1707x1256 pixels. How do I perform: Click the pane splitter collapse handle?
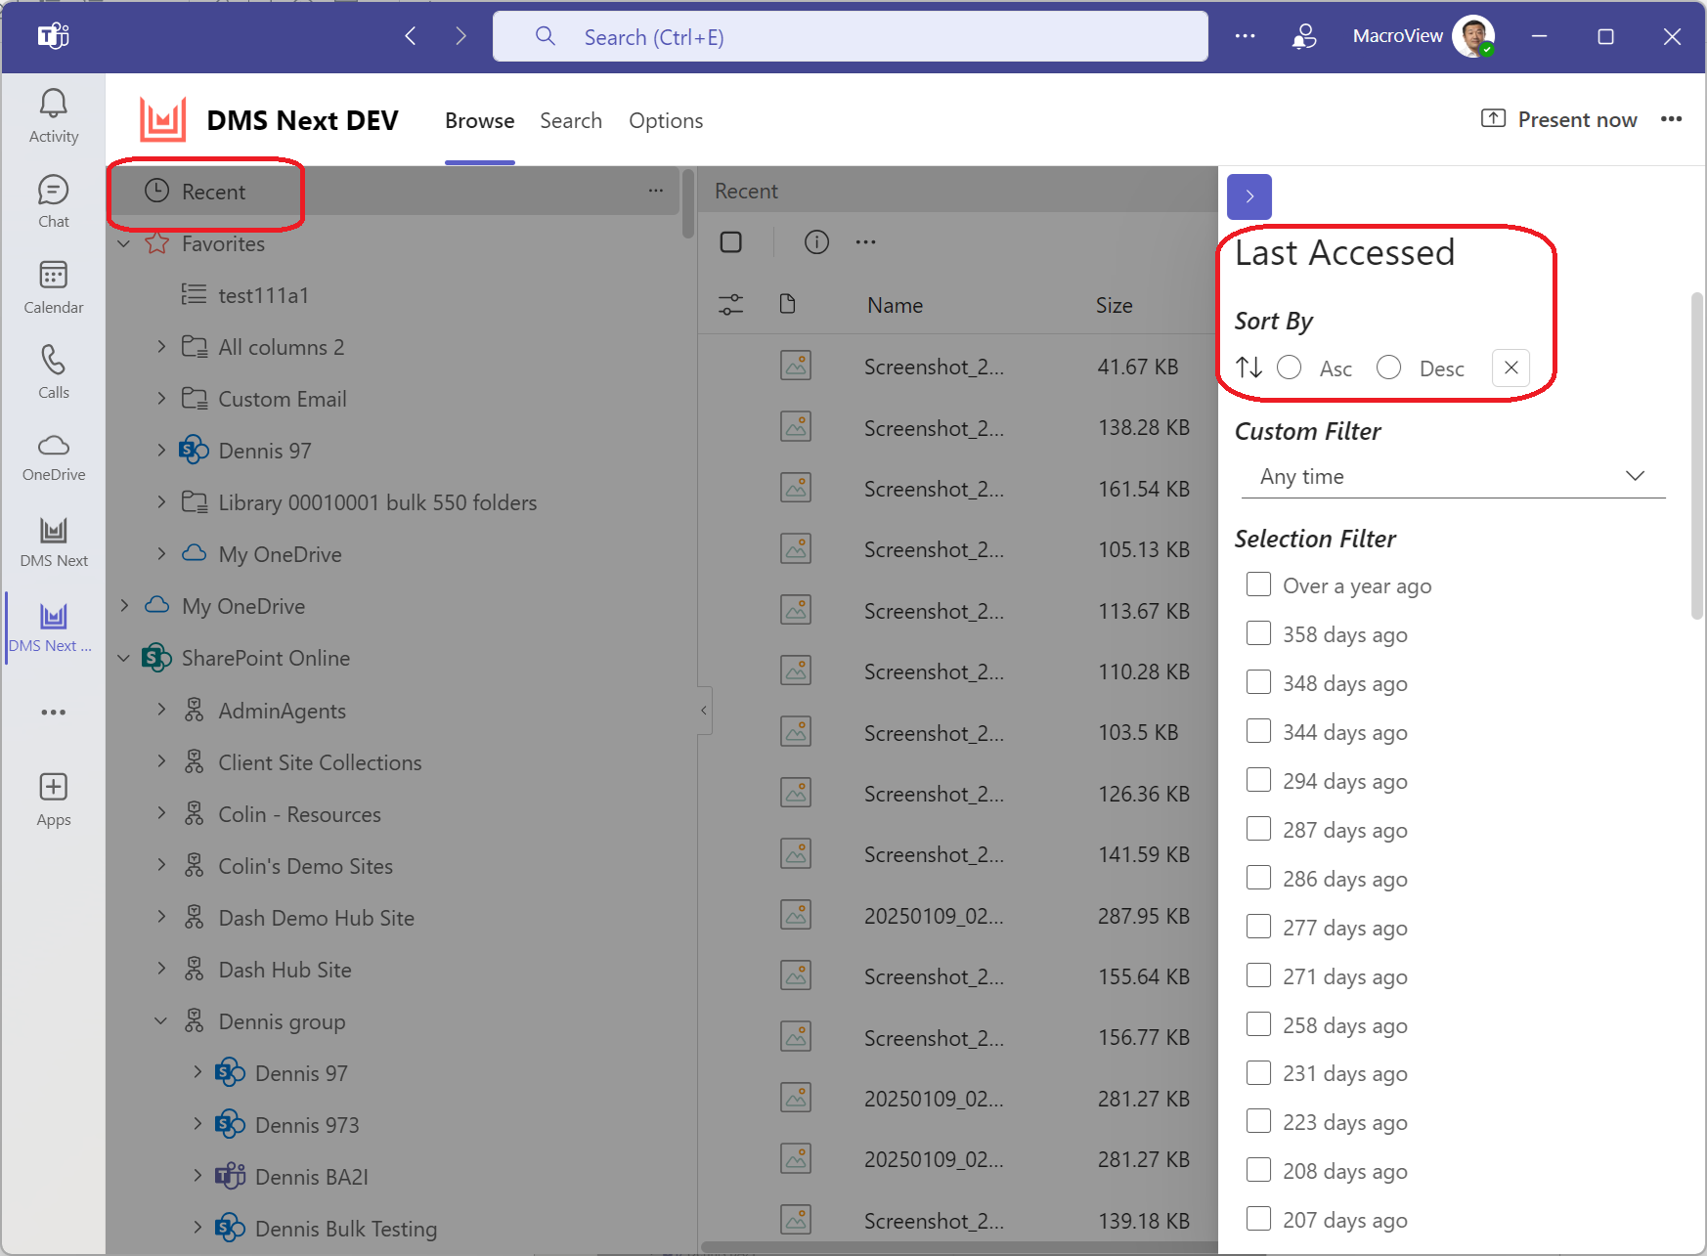(704, 711)
